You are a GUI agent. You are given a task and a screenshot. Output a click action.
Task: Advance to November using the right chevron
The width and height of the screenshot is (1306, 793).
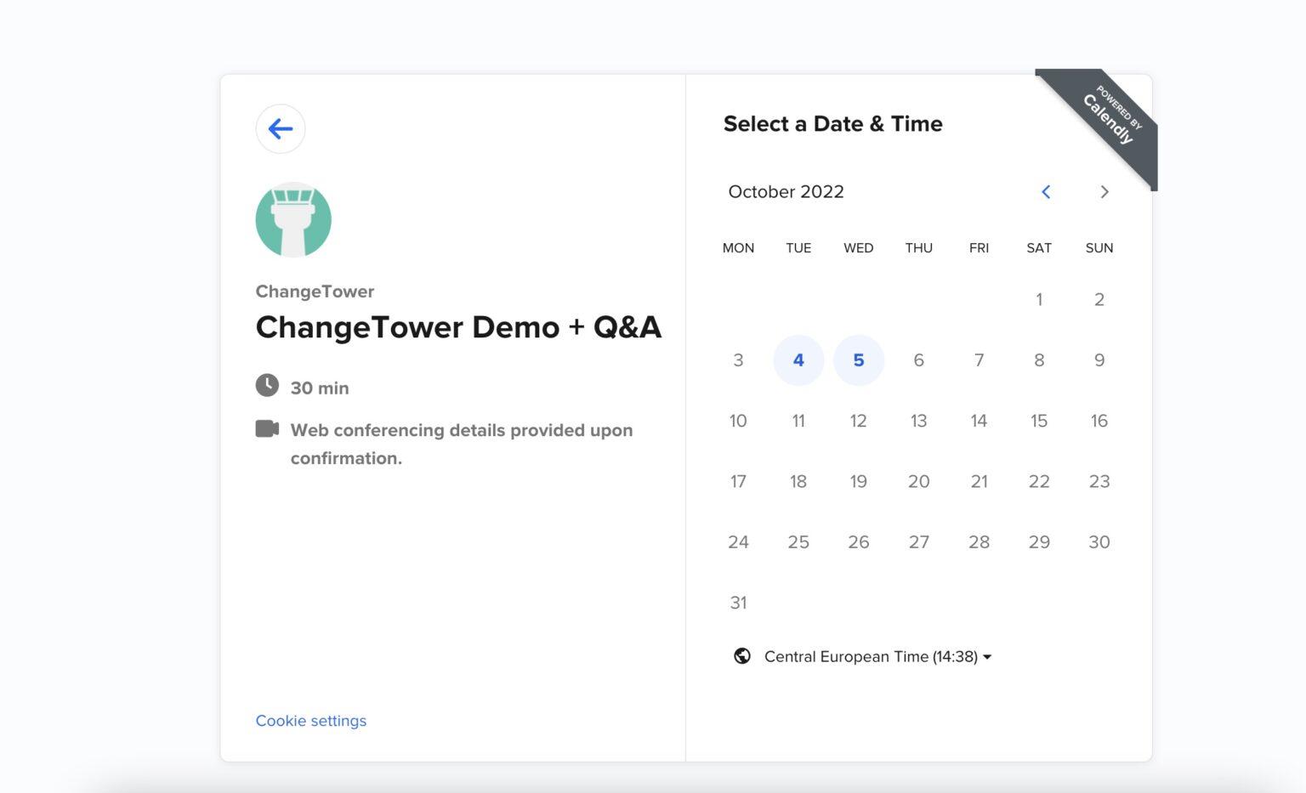(1104, 191)
